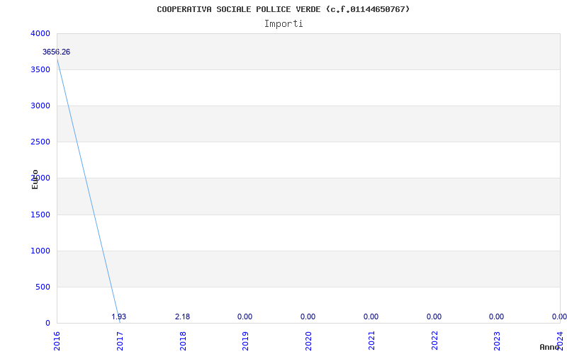Click the 3500 y-axis tick label
This screenshot has height=354, width=567.
(40, 69)
